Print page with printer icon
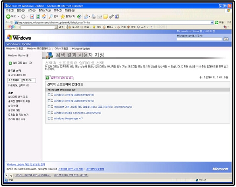 pyautogui.click(x=93, y=17)
